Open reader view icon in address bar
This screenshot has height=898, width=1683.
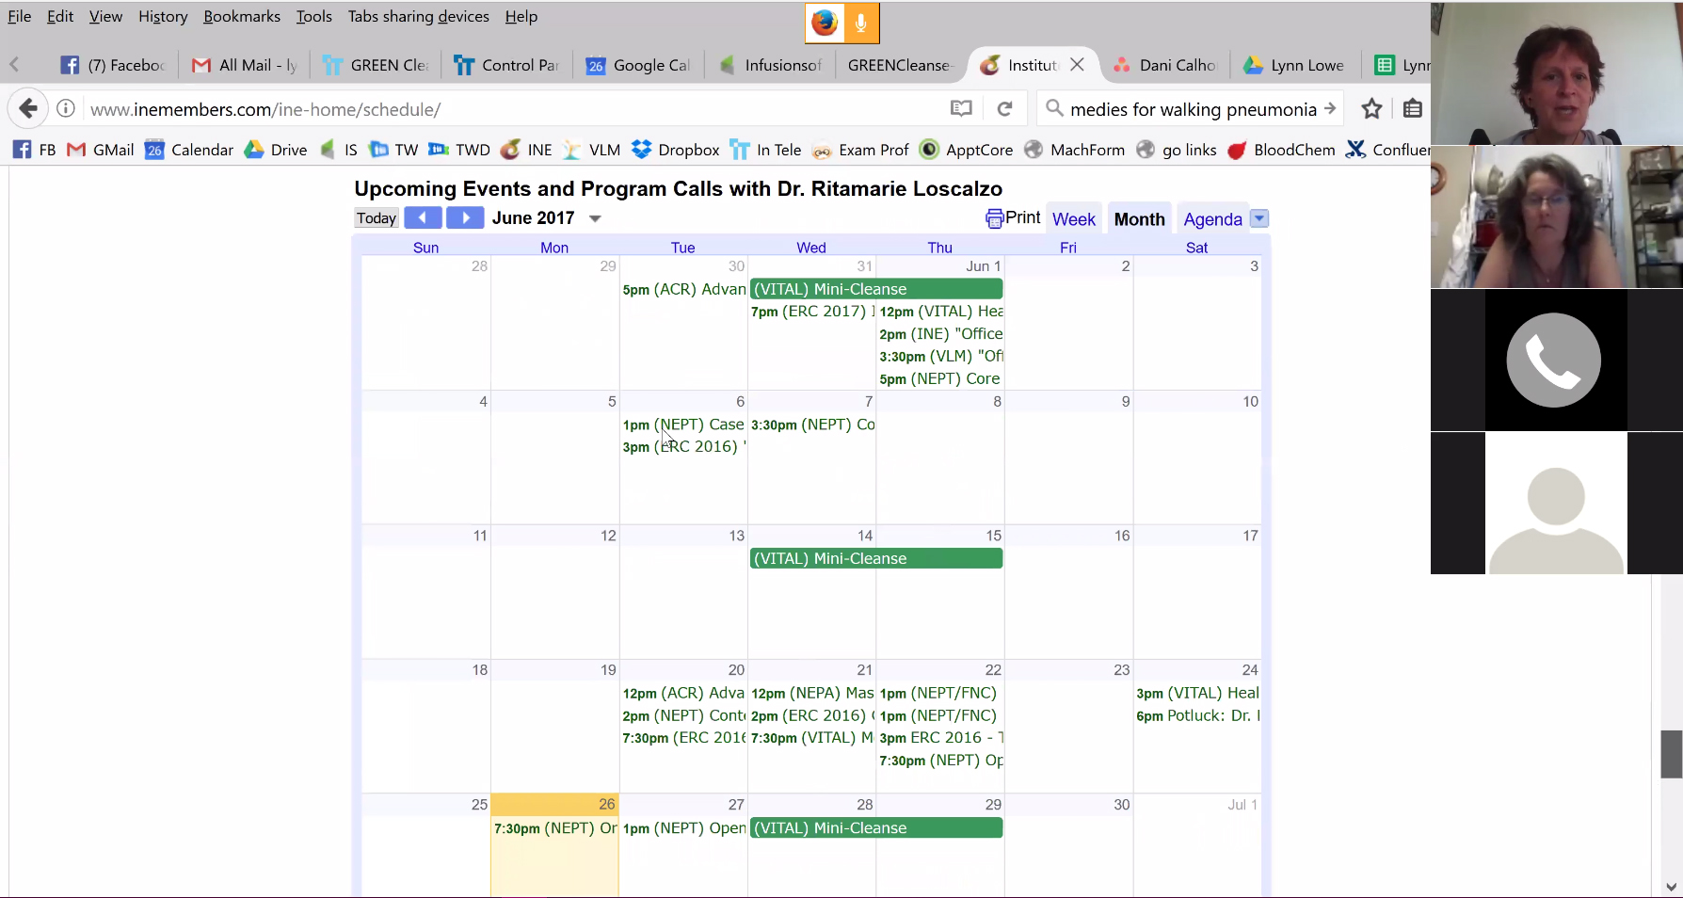(961, 109)
